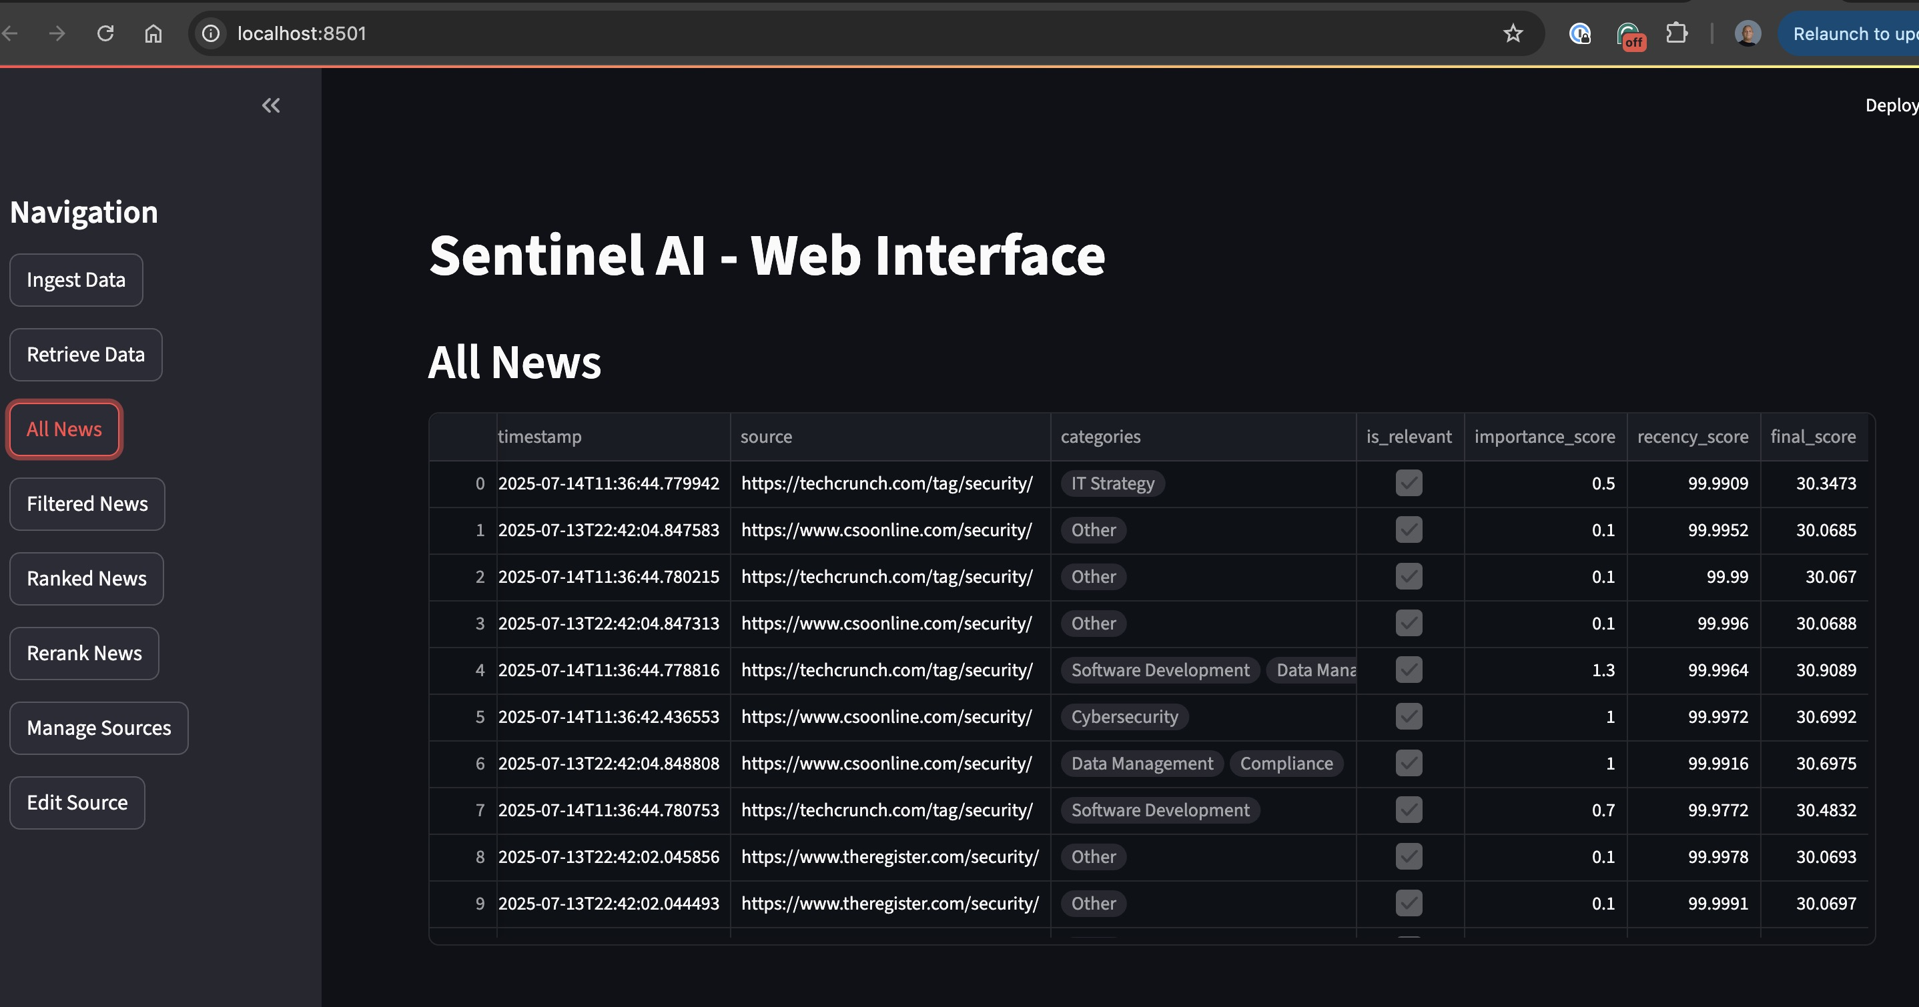The height and width of the screenshot is (1007, 1919).
Task: Go to browser home page icon
Action: point(153,33)
